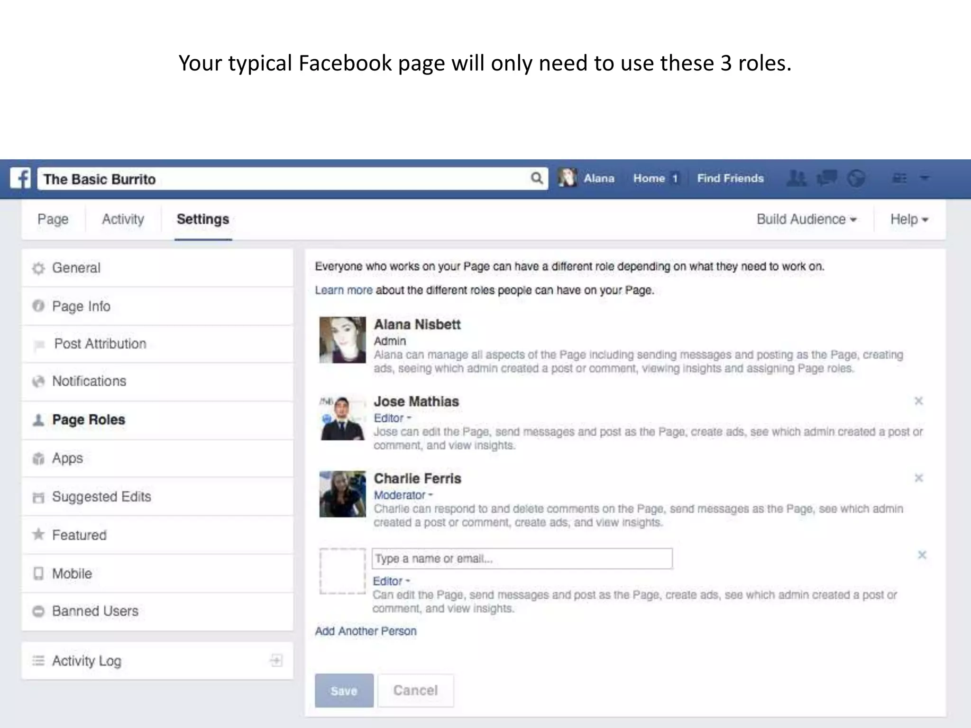
Task: Click the Featured star icon
Action: coord(38,535)
